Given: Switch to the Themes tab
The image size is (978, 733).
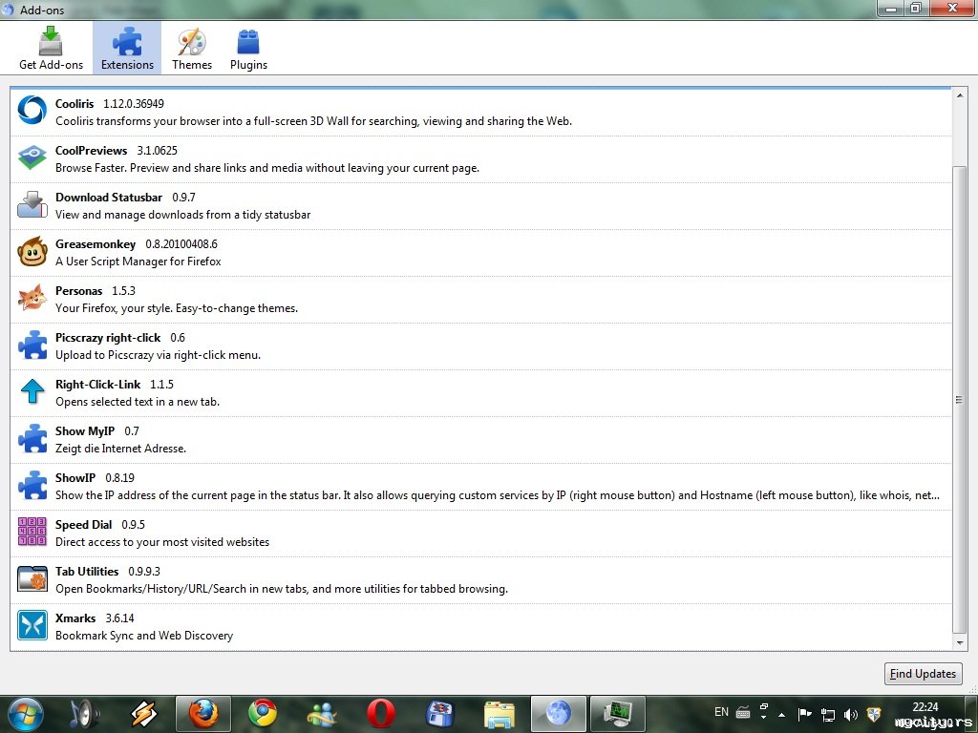Looking at the screenshot, I should 191,48.
